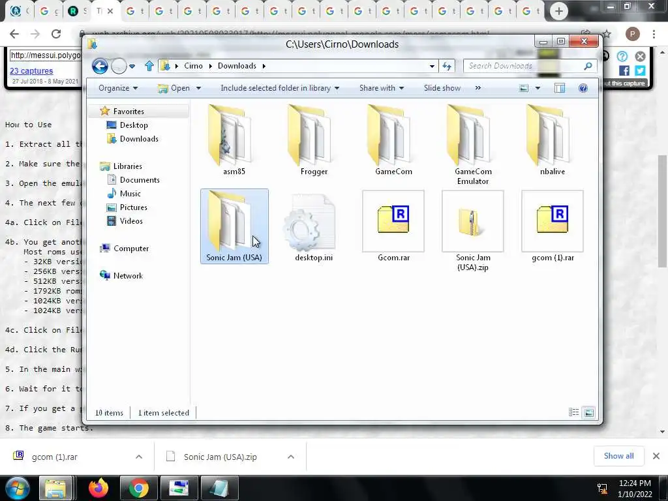The width and height of the screenshot is (668, 501).
Task: Expand the Downloads breadcrumb arrow
Action: click(264, 66)
